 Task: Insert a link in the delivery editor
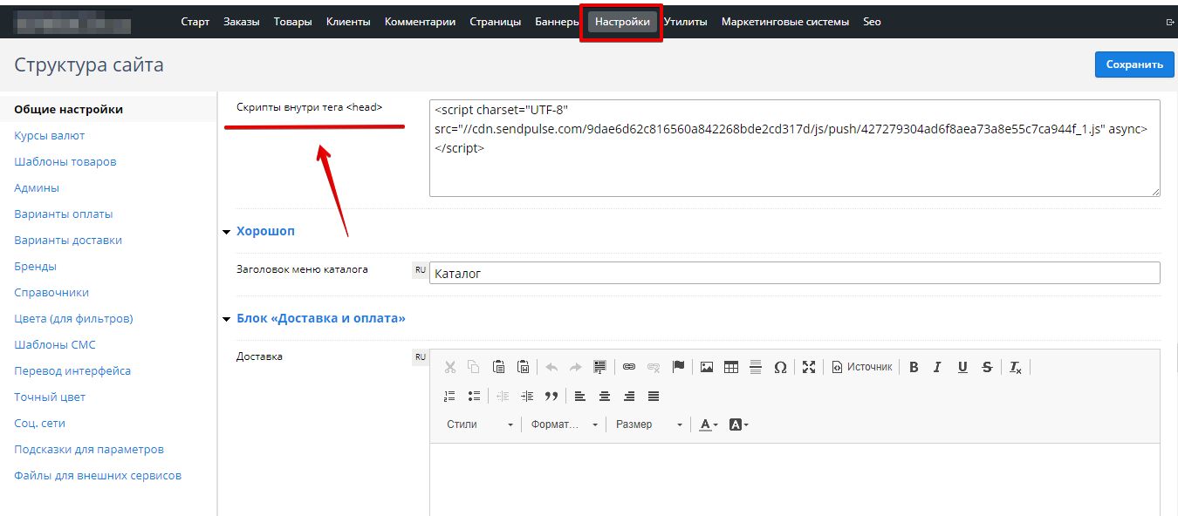(x=629, y=367)
